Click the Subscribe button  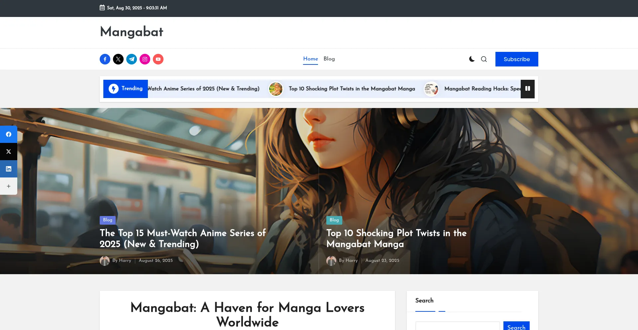[517, 59]
